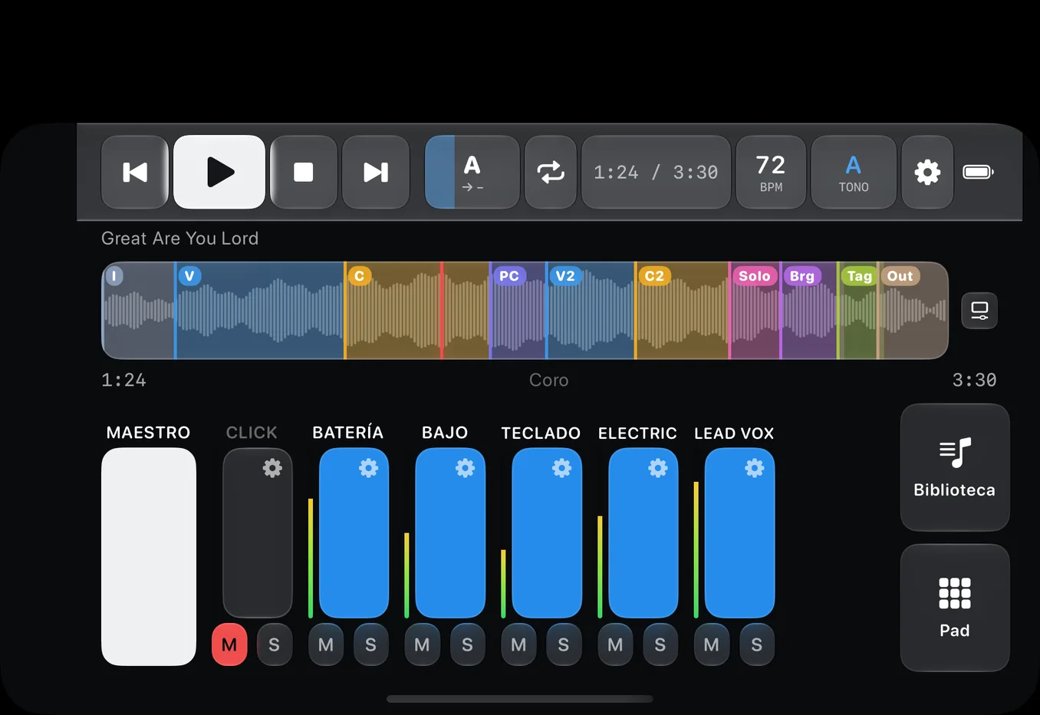
Task: Jump to the V2 section marker
Action: (565, 276)
